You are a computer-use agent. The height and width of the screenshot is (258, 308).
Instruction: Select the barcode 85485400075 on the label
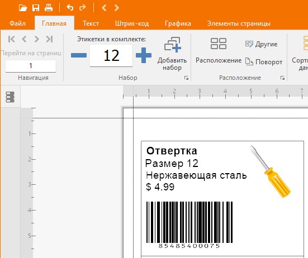[x=189, y=224]
